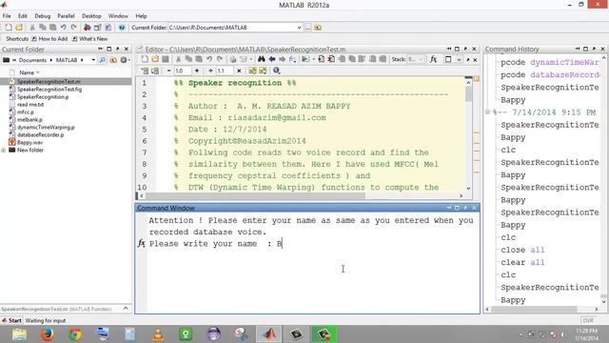This screenshot has width=609, height=343.
Task: Click the fx function browser icon in Editor toolbar
Action: click(x=434, y=59)
